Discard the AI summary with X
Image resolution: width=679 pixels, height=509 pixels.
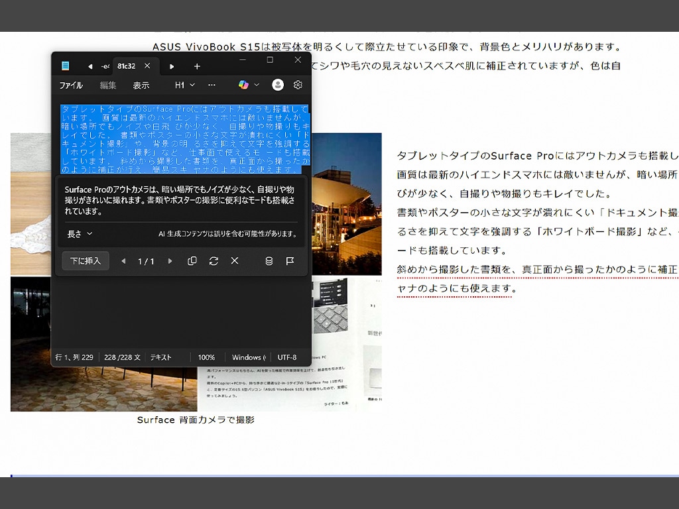click(235, 261)
